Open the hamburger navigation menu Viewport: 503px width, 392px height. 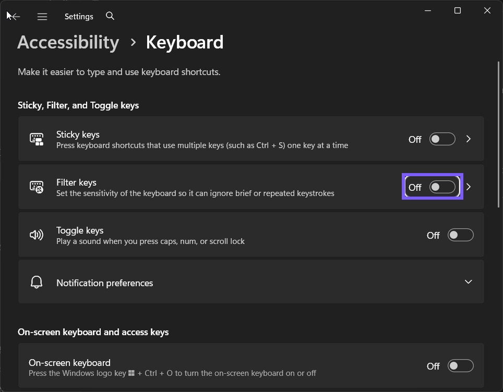click(42, 16)
